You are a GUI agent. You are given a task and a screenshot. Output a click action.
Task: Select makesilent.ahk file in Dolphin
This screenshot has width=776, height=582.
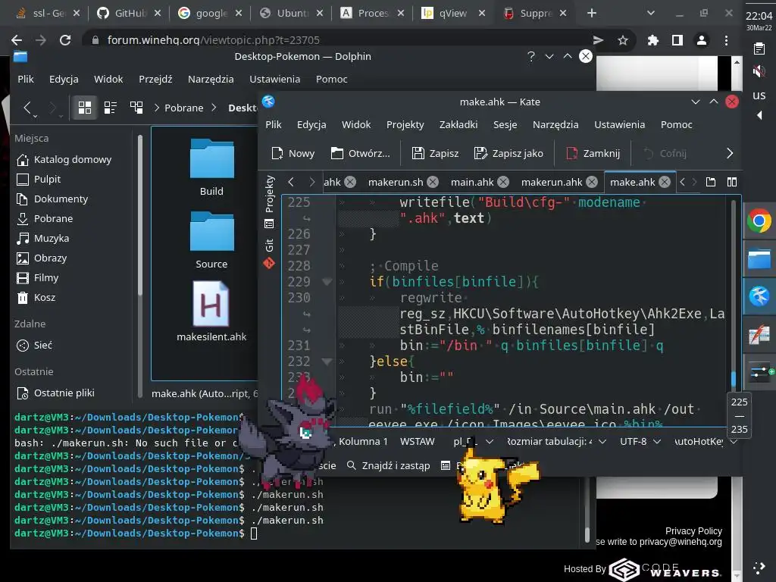pos(211,311)
